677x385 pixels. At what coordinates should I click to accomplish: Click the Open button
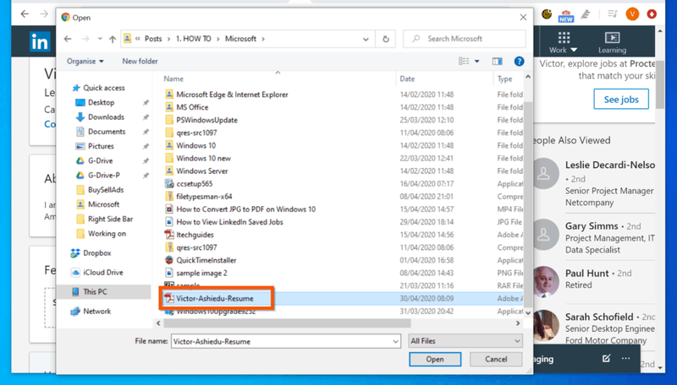(x=435, y=359)
